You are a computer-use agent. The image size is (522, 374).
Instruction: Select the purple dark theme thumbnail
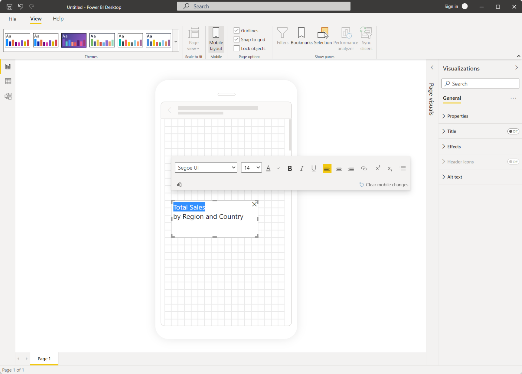(74, 40)
